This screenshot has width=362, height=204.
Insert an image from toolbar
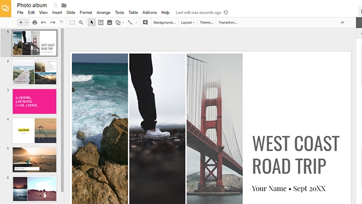coord(110,22)
